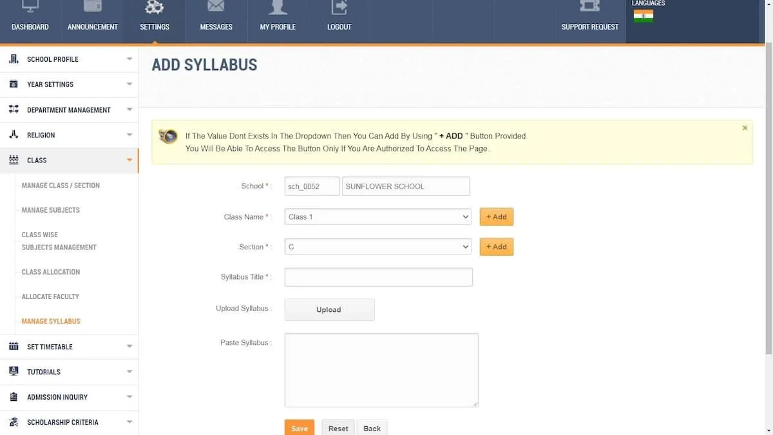Collapse the Class menu arrow
This screenshot has height=435, width=773.
pyautogui.click(x=129, y=160)
